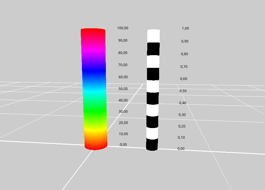Click the cyan band of the rainbow cylinder

(x=94, y=92)
